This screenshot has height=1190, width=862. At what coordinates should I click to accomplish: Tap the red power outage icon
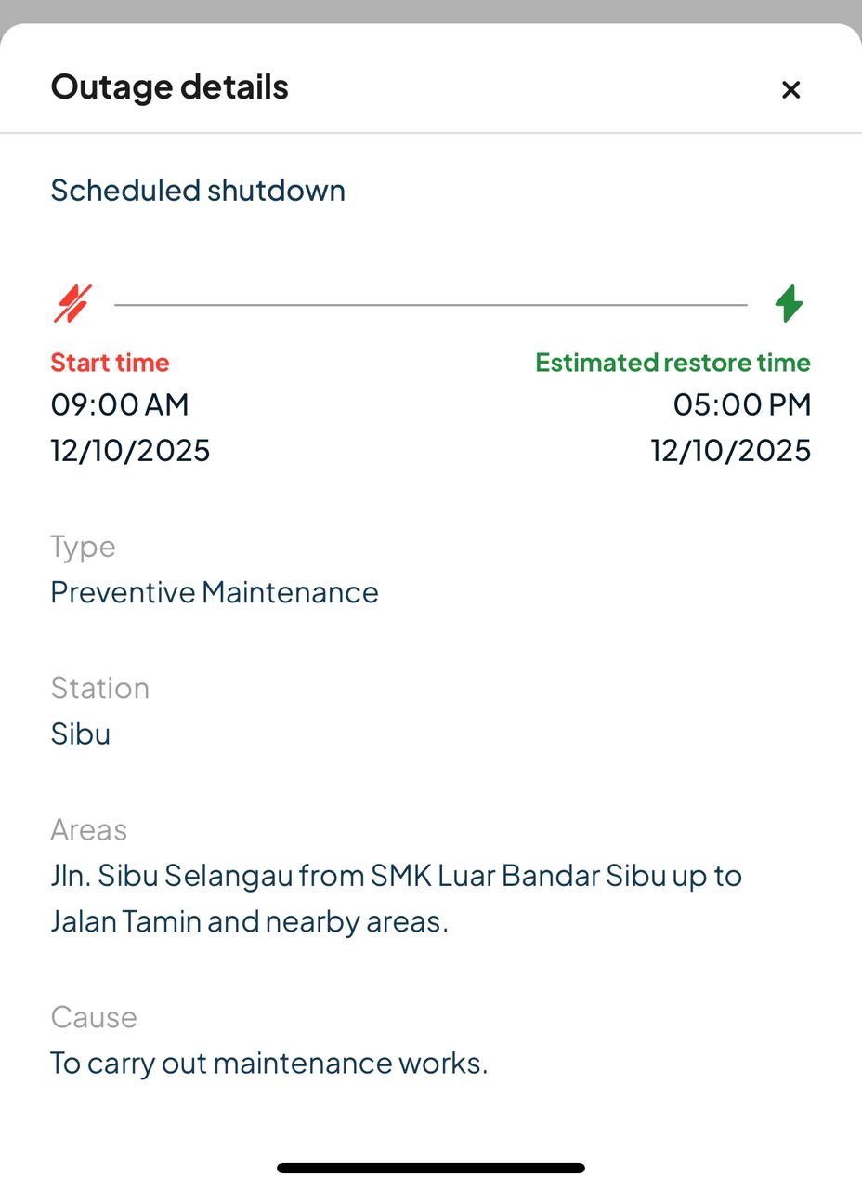(x=72, y=304)
